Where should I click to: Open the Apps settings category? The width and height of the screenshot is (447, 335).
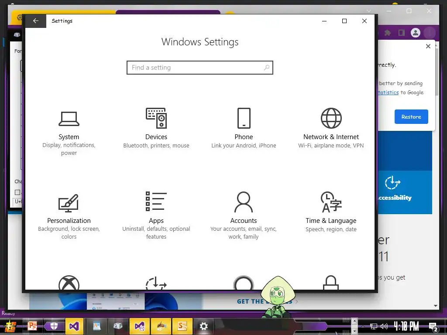(156, 215)
